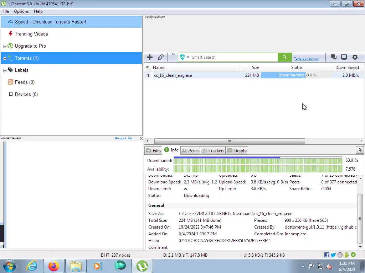Open Preferences via the gear icon
Image resolution: width=365 pixels, height=273 pixels.
[x=355, y=57]
